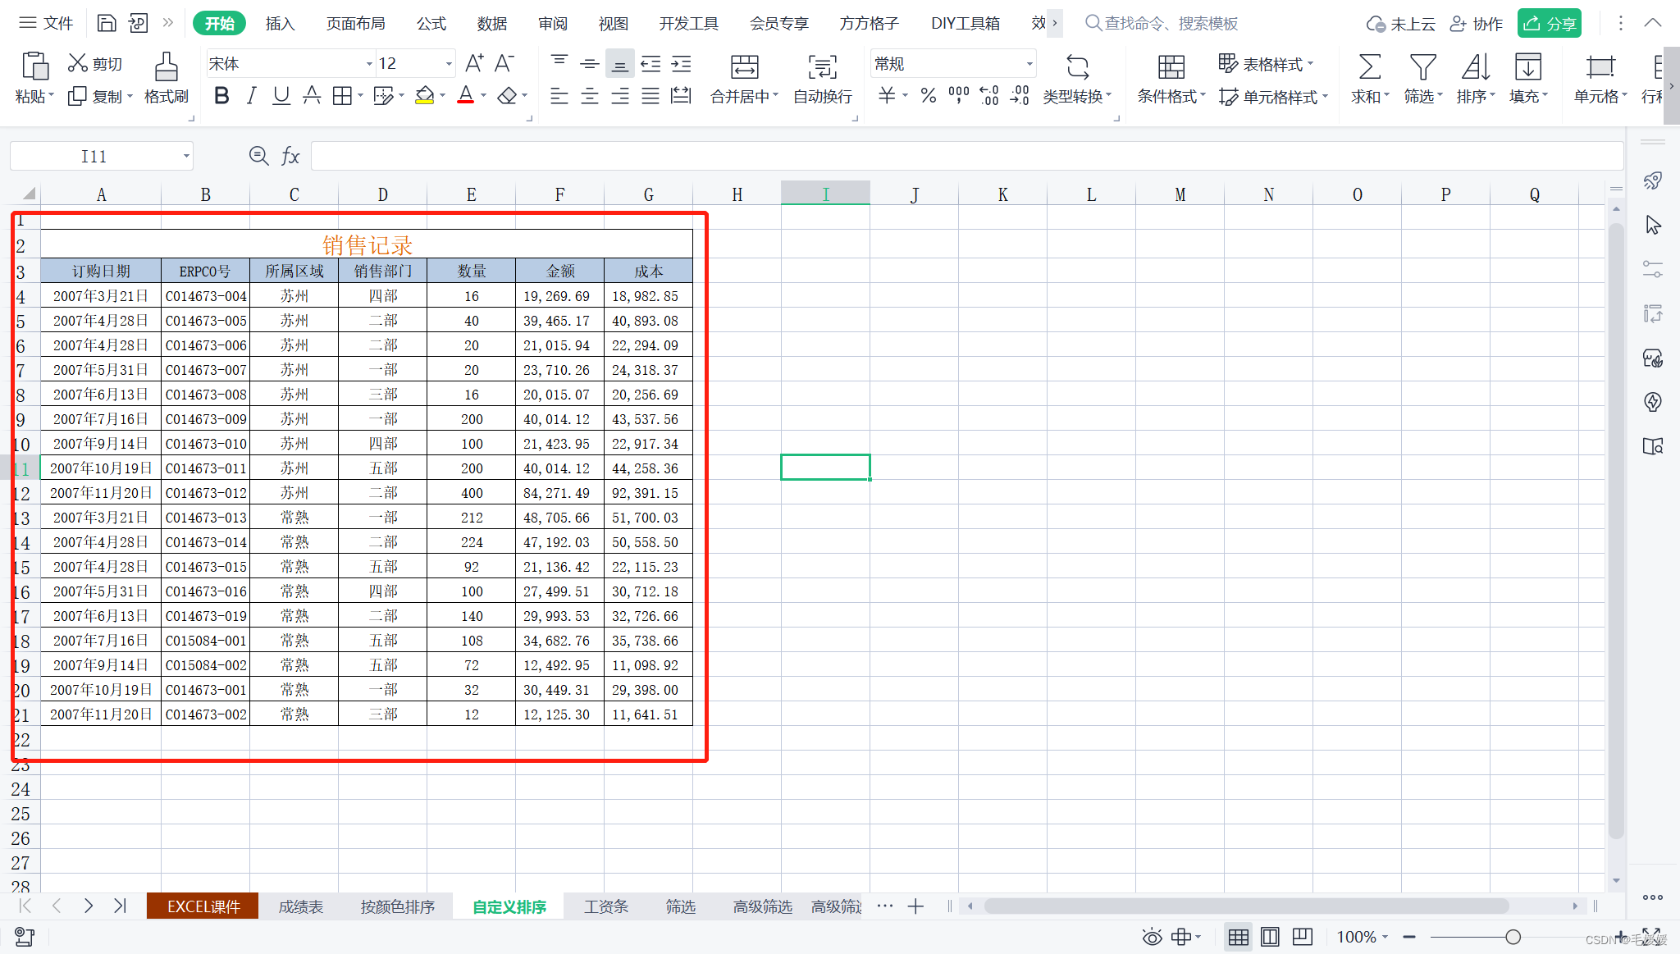Image resolution: width=1680 pixels, height=954 pixels.
Task: Click the Format Painter (格式刷) icon
Action: 167,67
